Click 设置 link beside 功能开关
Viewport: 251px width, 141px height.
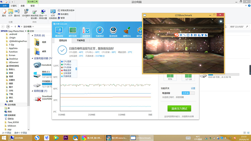193,88
